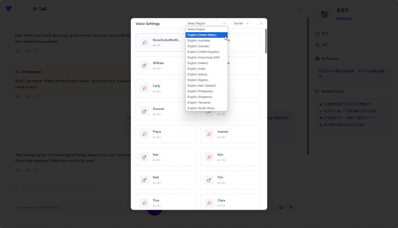Screen dimensions: 398x228
Task: Select English (Ireland) region option
Action: 206,63
